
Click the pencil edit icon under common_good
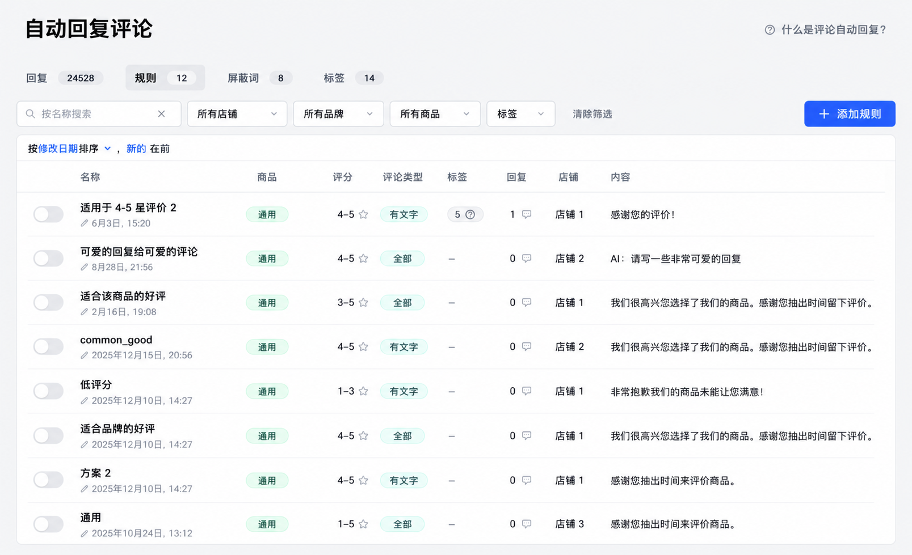tap(85, 355)
